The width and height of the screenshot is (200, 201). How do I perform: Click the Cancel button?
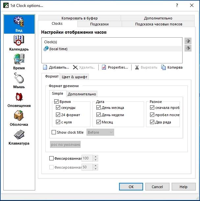click(x=157, y=187)
